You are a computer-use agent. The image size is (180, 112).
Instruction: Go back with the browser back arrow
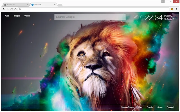click(x=4, y=9)
